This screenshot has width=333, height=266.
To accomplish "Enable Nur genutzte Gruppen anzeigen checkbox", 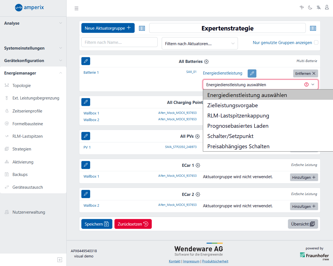I will pyautogui.click(x=316, y=43).
